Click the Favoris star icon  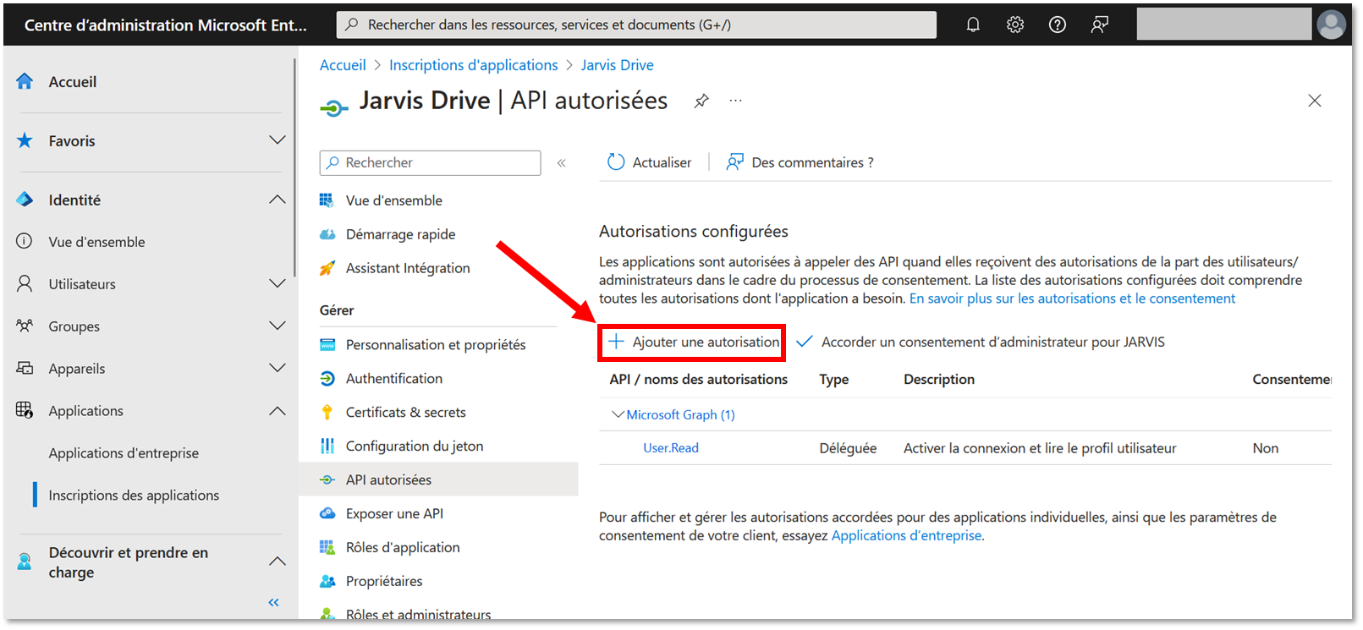(25, 140)
